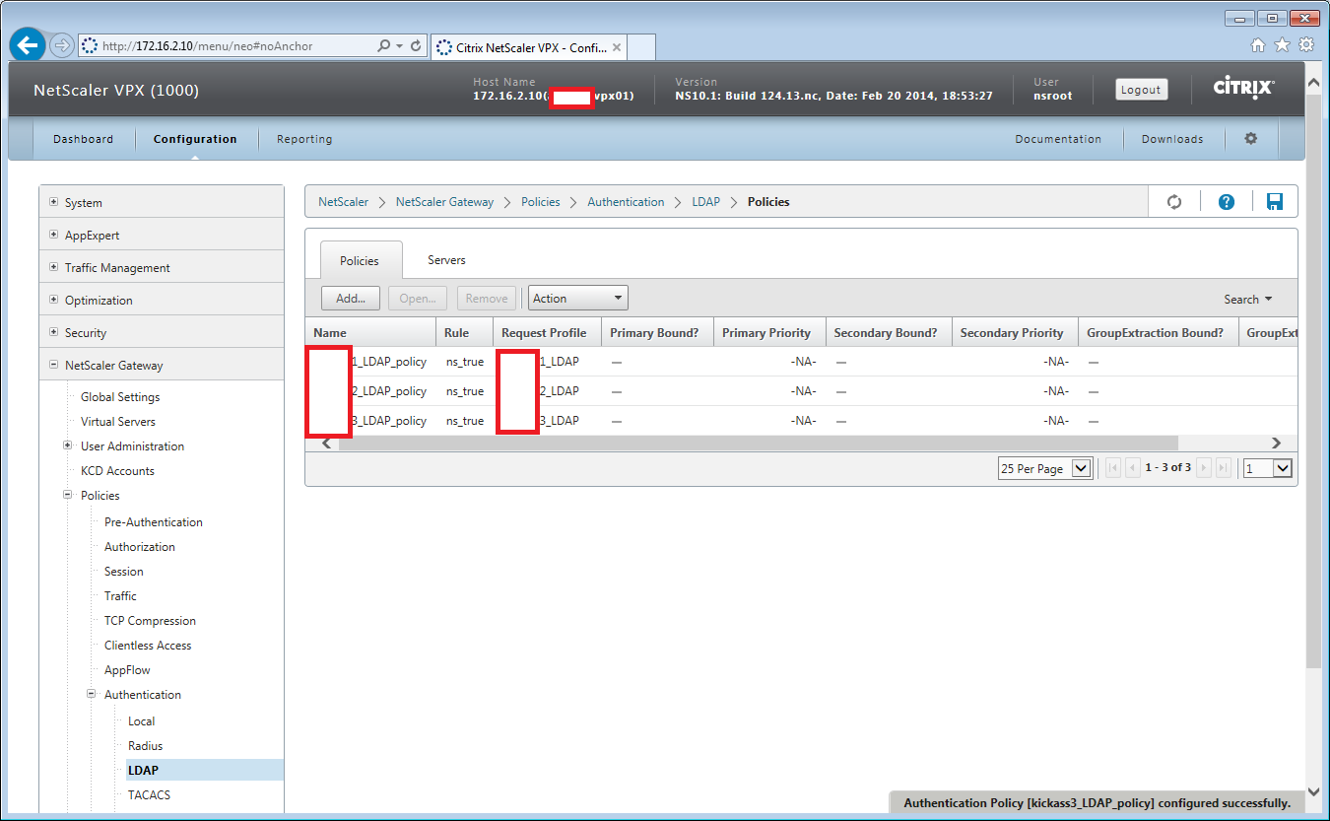
Task: Open the new blank browser tab
Action: click(641, 46)
